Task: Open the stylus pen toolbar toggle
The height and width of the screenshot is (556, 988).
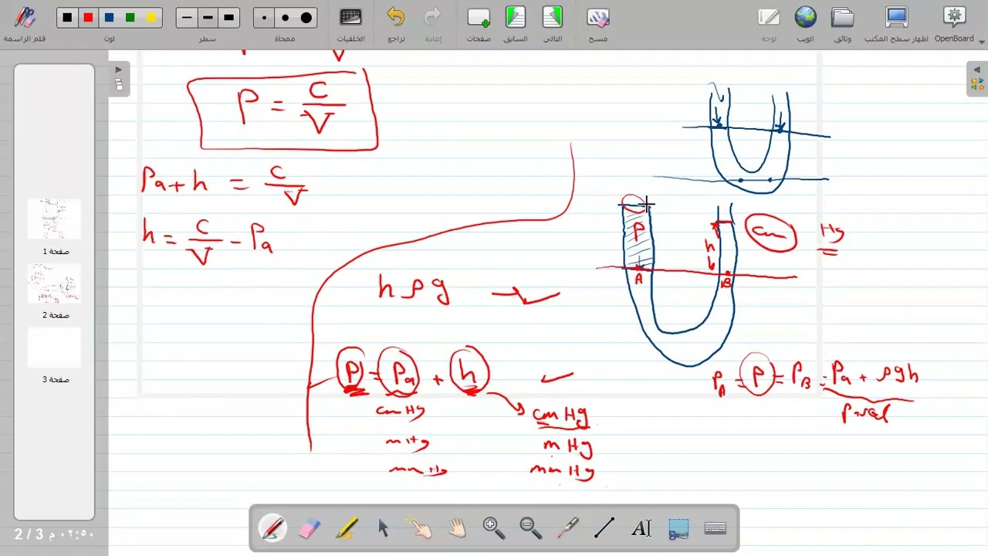Action: [x=25, y=18]
